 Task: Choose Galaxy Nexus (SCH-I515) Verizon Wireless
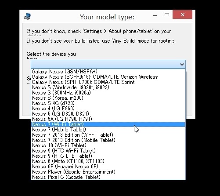point(108,77)
